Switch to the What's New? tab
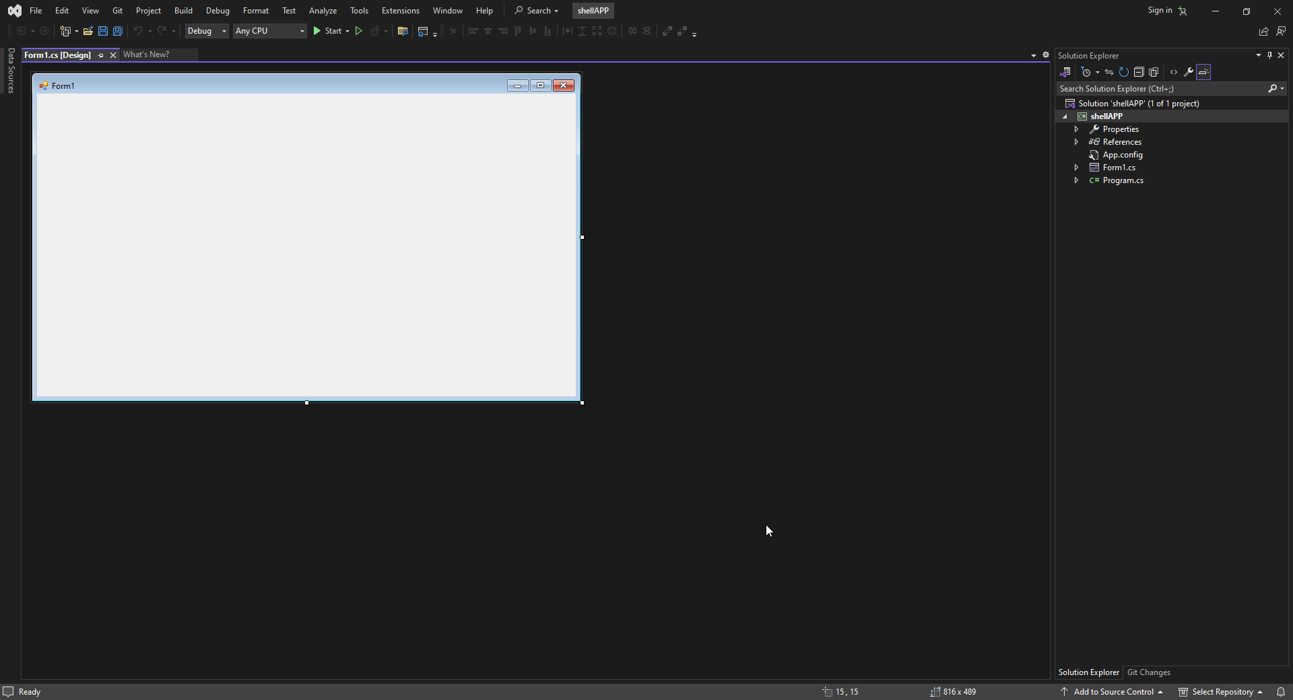The height and width of the screenshot is (700, 1293). click(146, 55)
